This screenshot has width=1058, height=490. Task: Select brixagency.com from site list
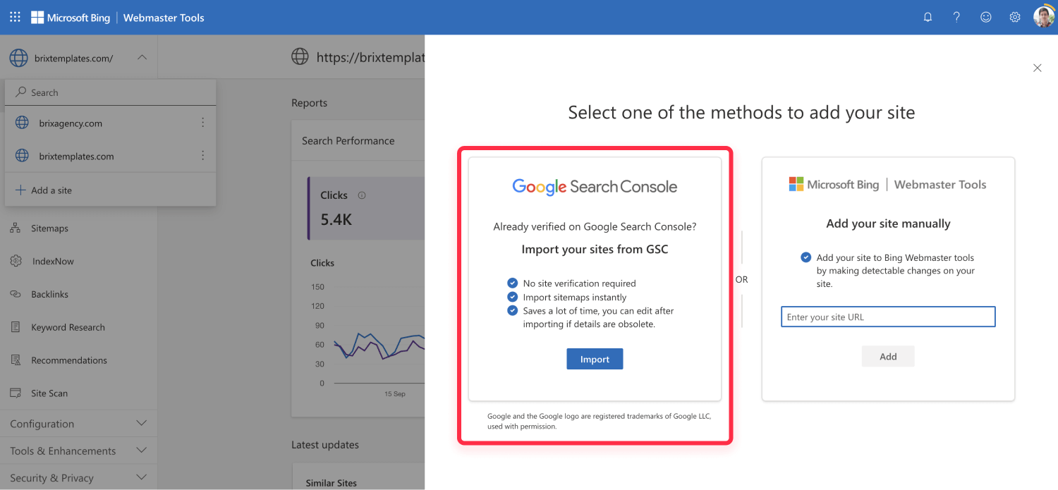pyautogui.click(x=71, y=123)
